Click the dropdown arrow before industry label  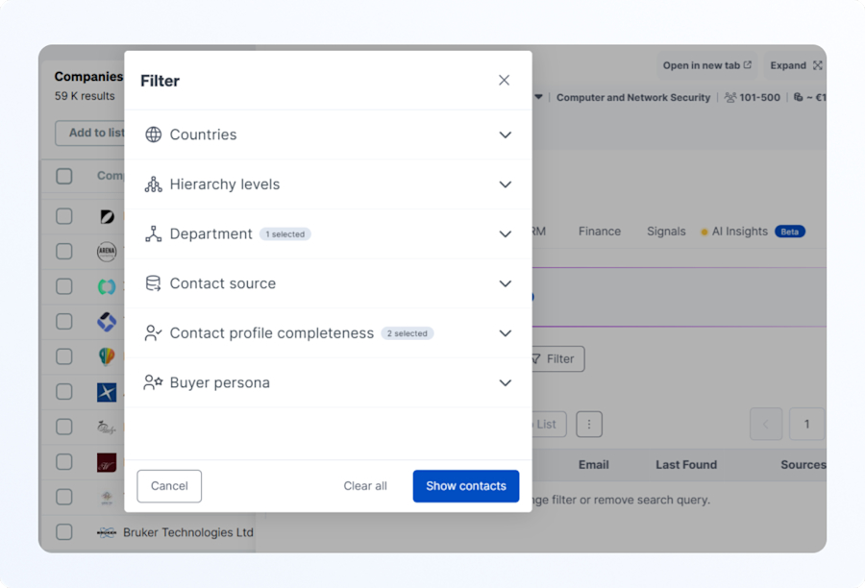pos(538,97)
